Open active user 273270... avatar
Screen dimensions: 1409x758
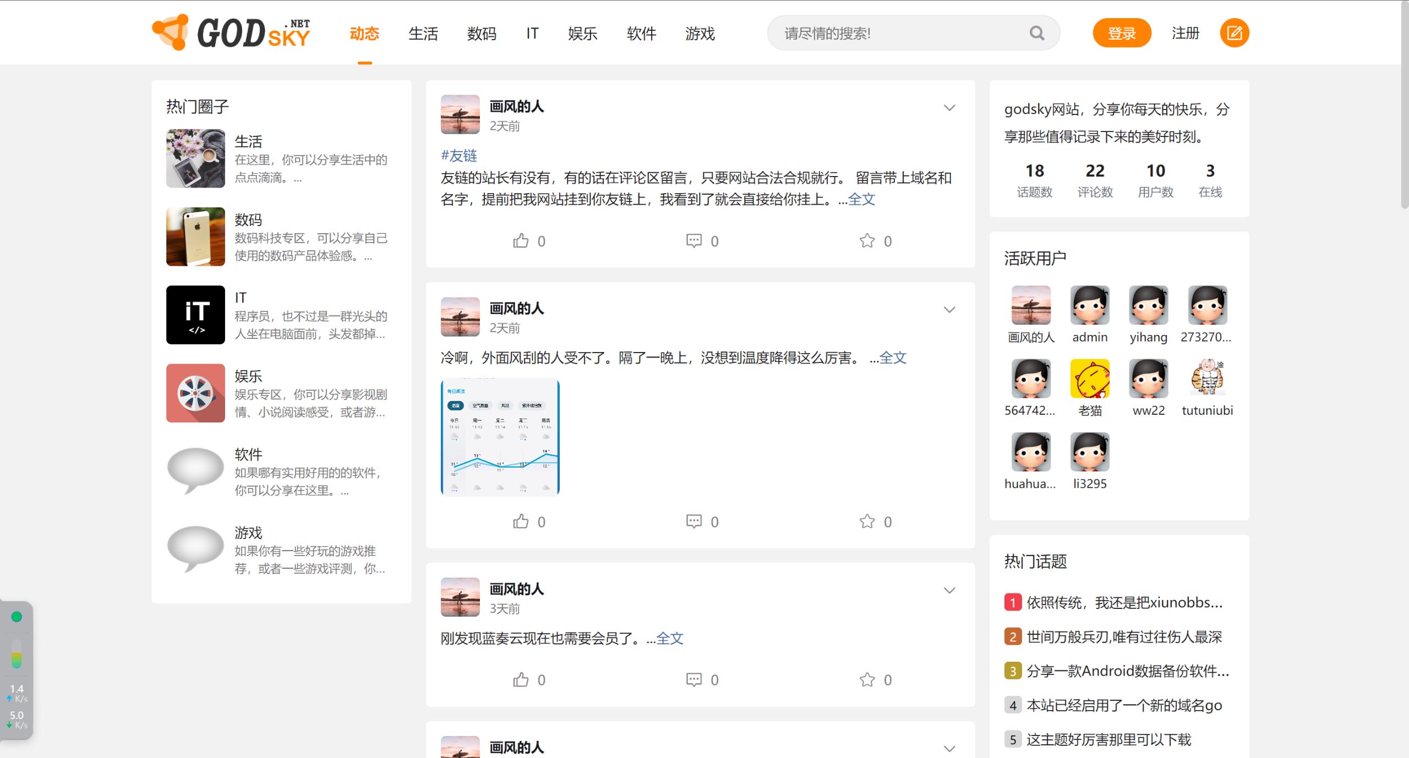[x=1208, y=305]
